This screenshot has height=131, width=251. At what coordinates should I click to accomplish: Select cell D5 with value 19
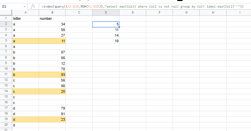106,41
